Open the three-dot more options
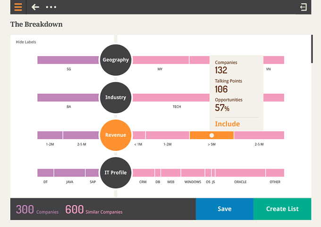The height and width of the screenshot is (227, 321). (x=51, y=7)
